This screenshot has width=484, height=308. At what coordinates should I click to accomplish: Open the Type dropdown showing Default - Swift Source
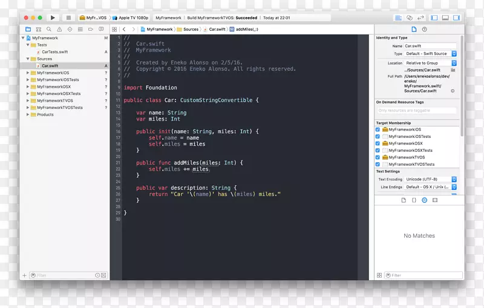430,54
